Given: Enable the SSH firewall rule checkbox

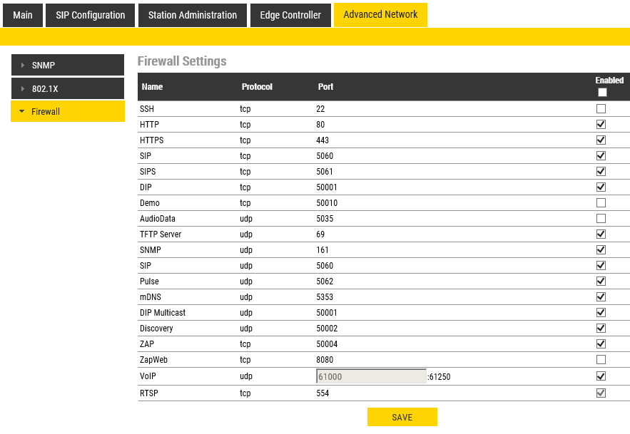Looking at the screenshot, I should coord(601,109).
